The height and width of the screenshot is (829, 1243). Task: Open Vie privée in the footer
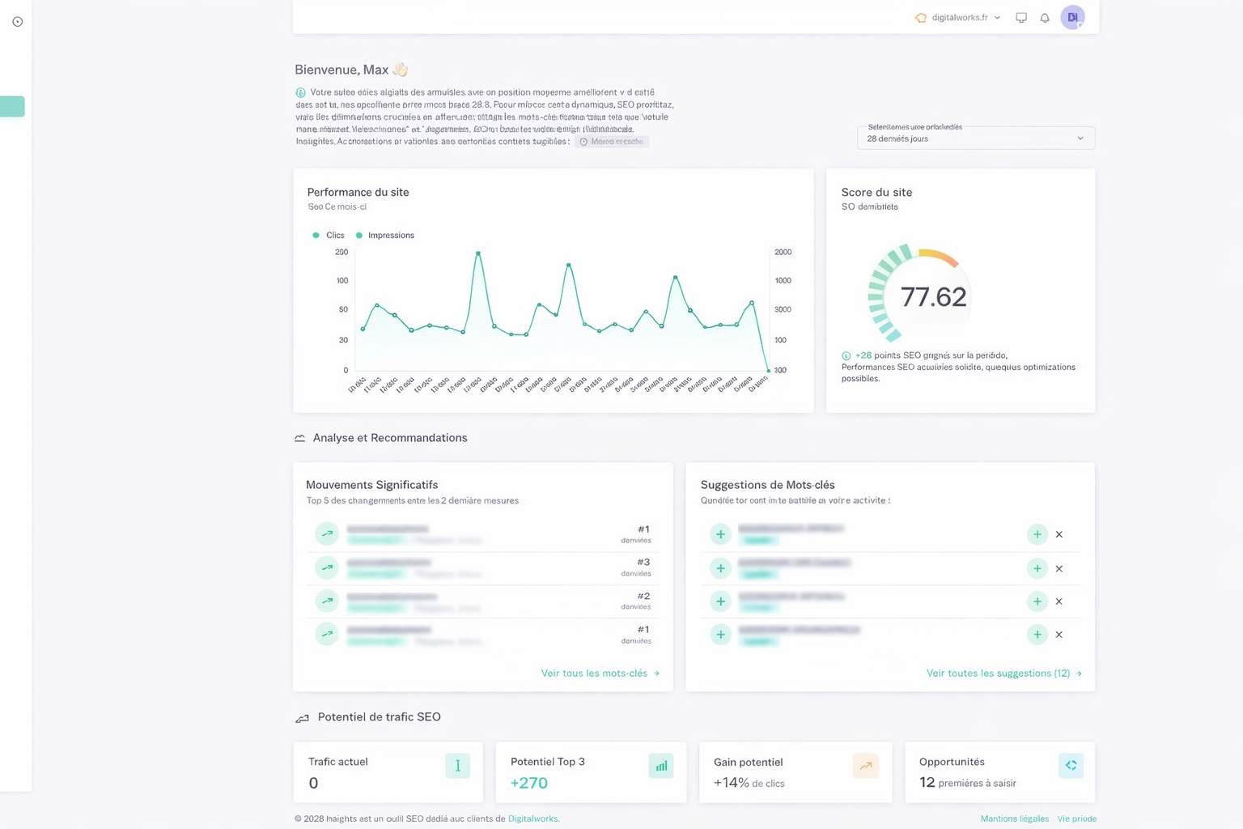point(1077,818)
